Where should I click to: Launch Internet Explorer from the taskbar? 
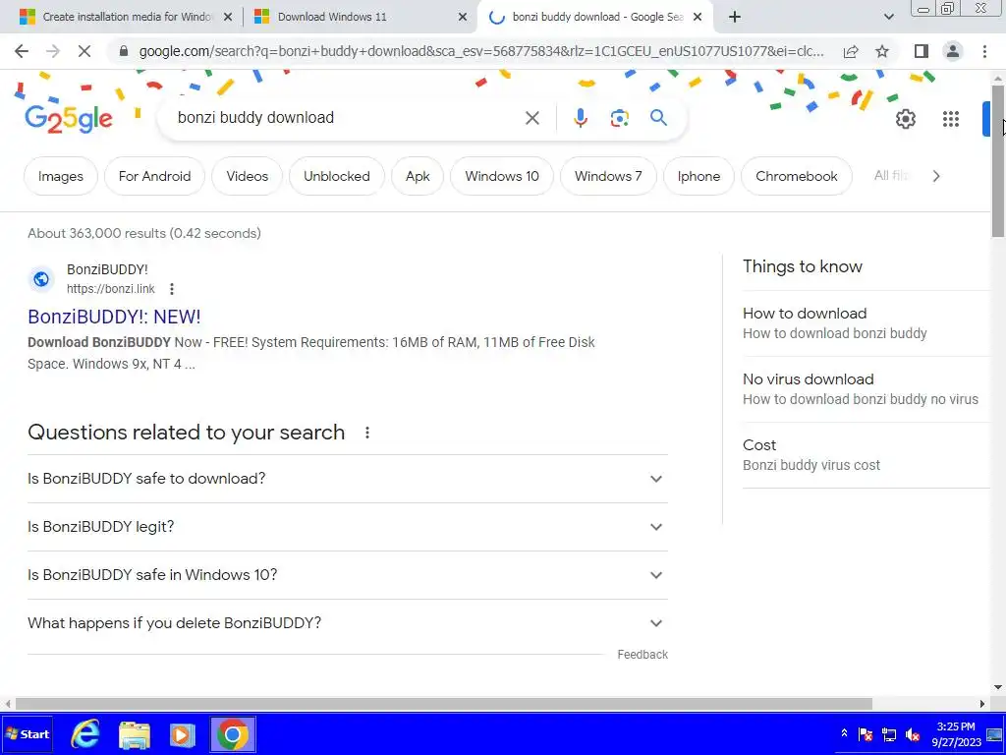(x=84, y=734)
